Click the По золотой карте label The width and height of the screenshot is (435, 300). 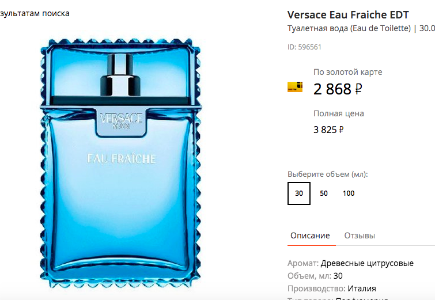[x=348, y=72]
